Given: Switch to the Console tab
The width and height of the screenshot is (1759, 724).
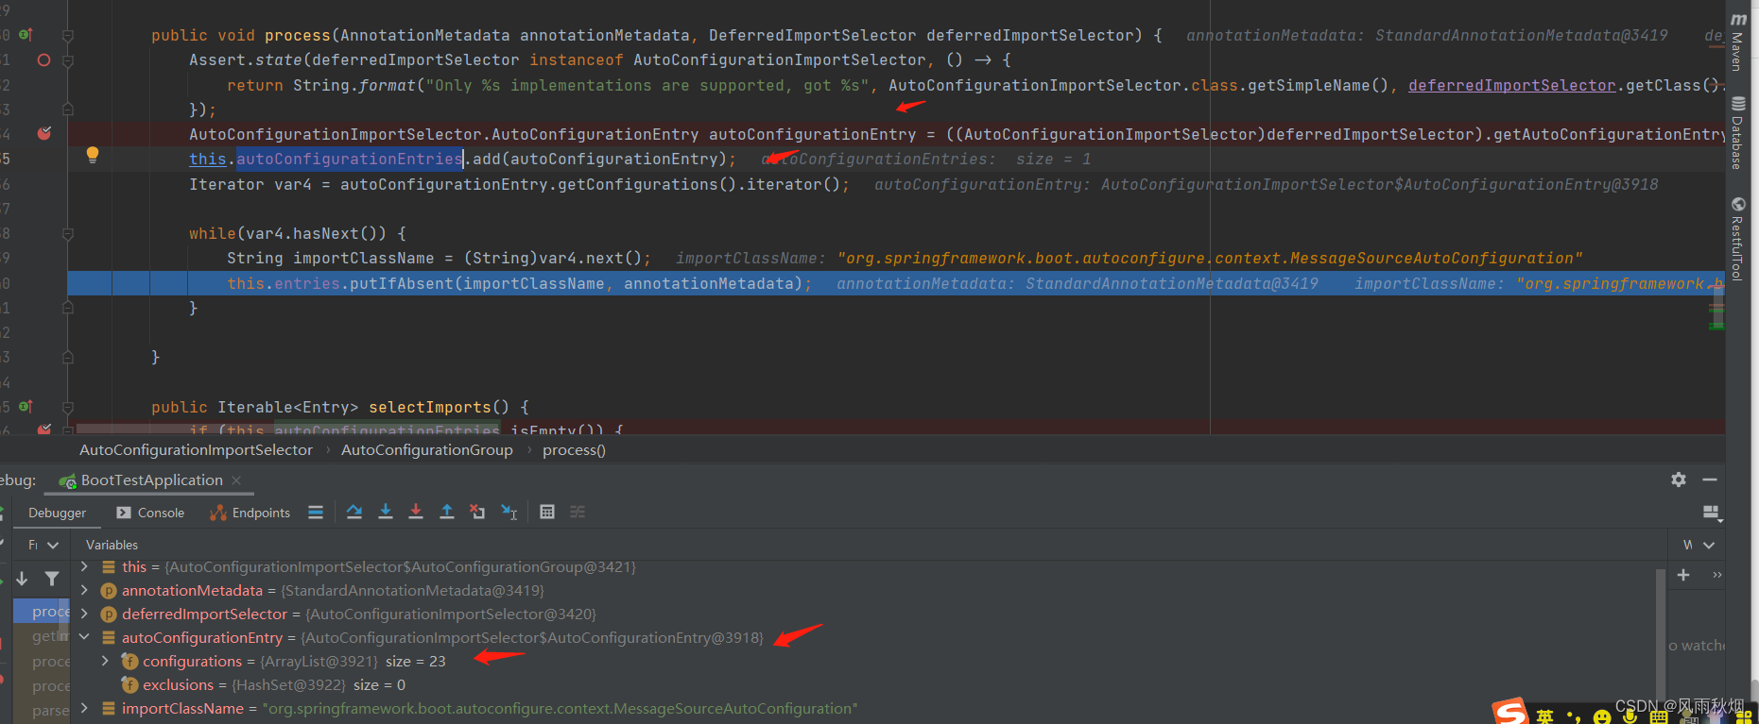Looking at the screenshot, I should pyautogui.click(x=150, y=513).
